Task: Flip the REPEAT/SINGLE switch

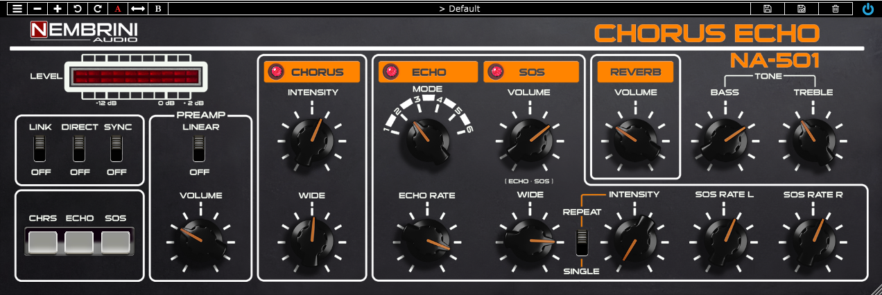Action: [x=582, y=243]
